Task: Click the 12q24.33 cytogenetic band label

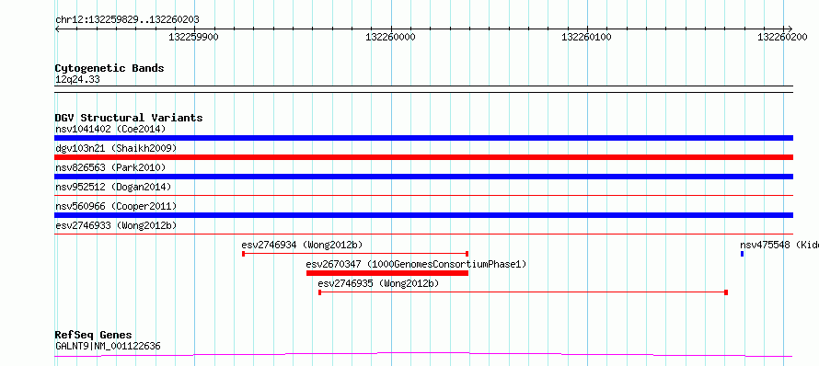Action: (77, 79)
